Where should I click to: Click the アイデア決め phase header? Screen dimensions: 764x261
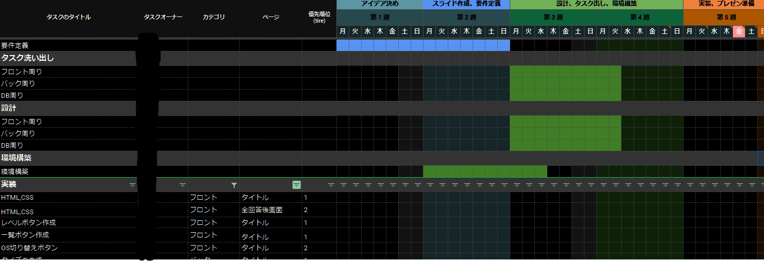pos(380,5)
